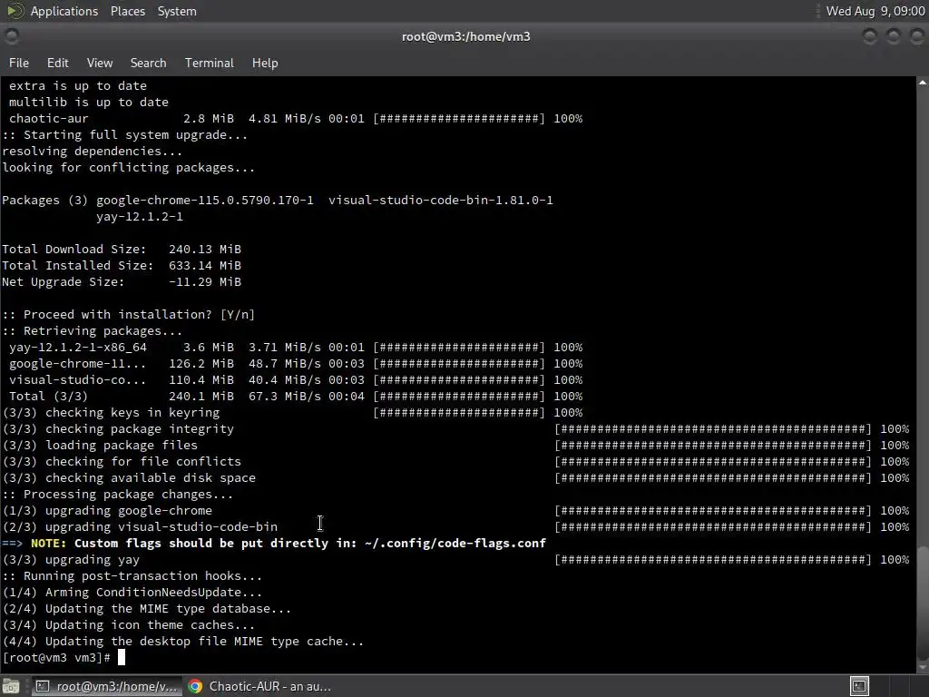The width and height of the screenshot is (929, 697).
Task: Click the title bar text root@vm3:/home/vm3
Action: click(x=465, y=36)
